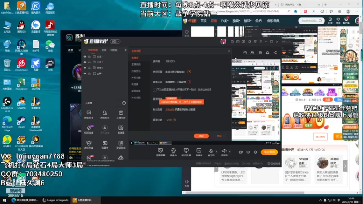The height and width of the screenshot is (204, 363).
Task: Expand speaker options arrow
Action: 230,151
